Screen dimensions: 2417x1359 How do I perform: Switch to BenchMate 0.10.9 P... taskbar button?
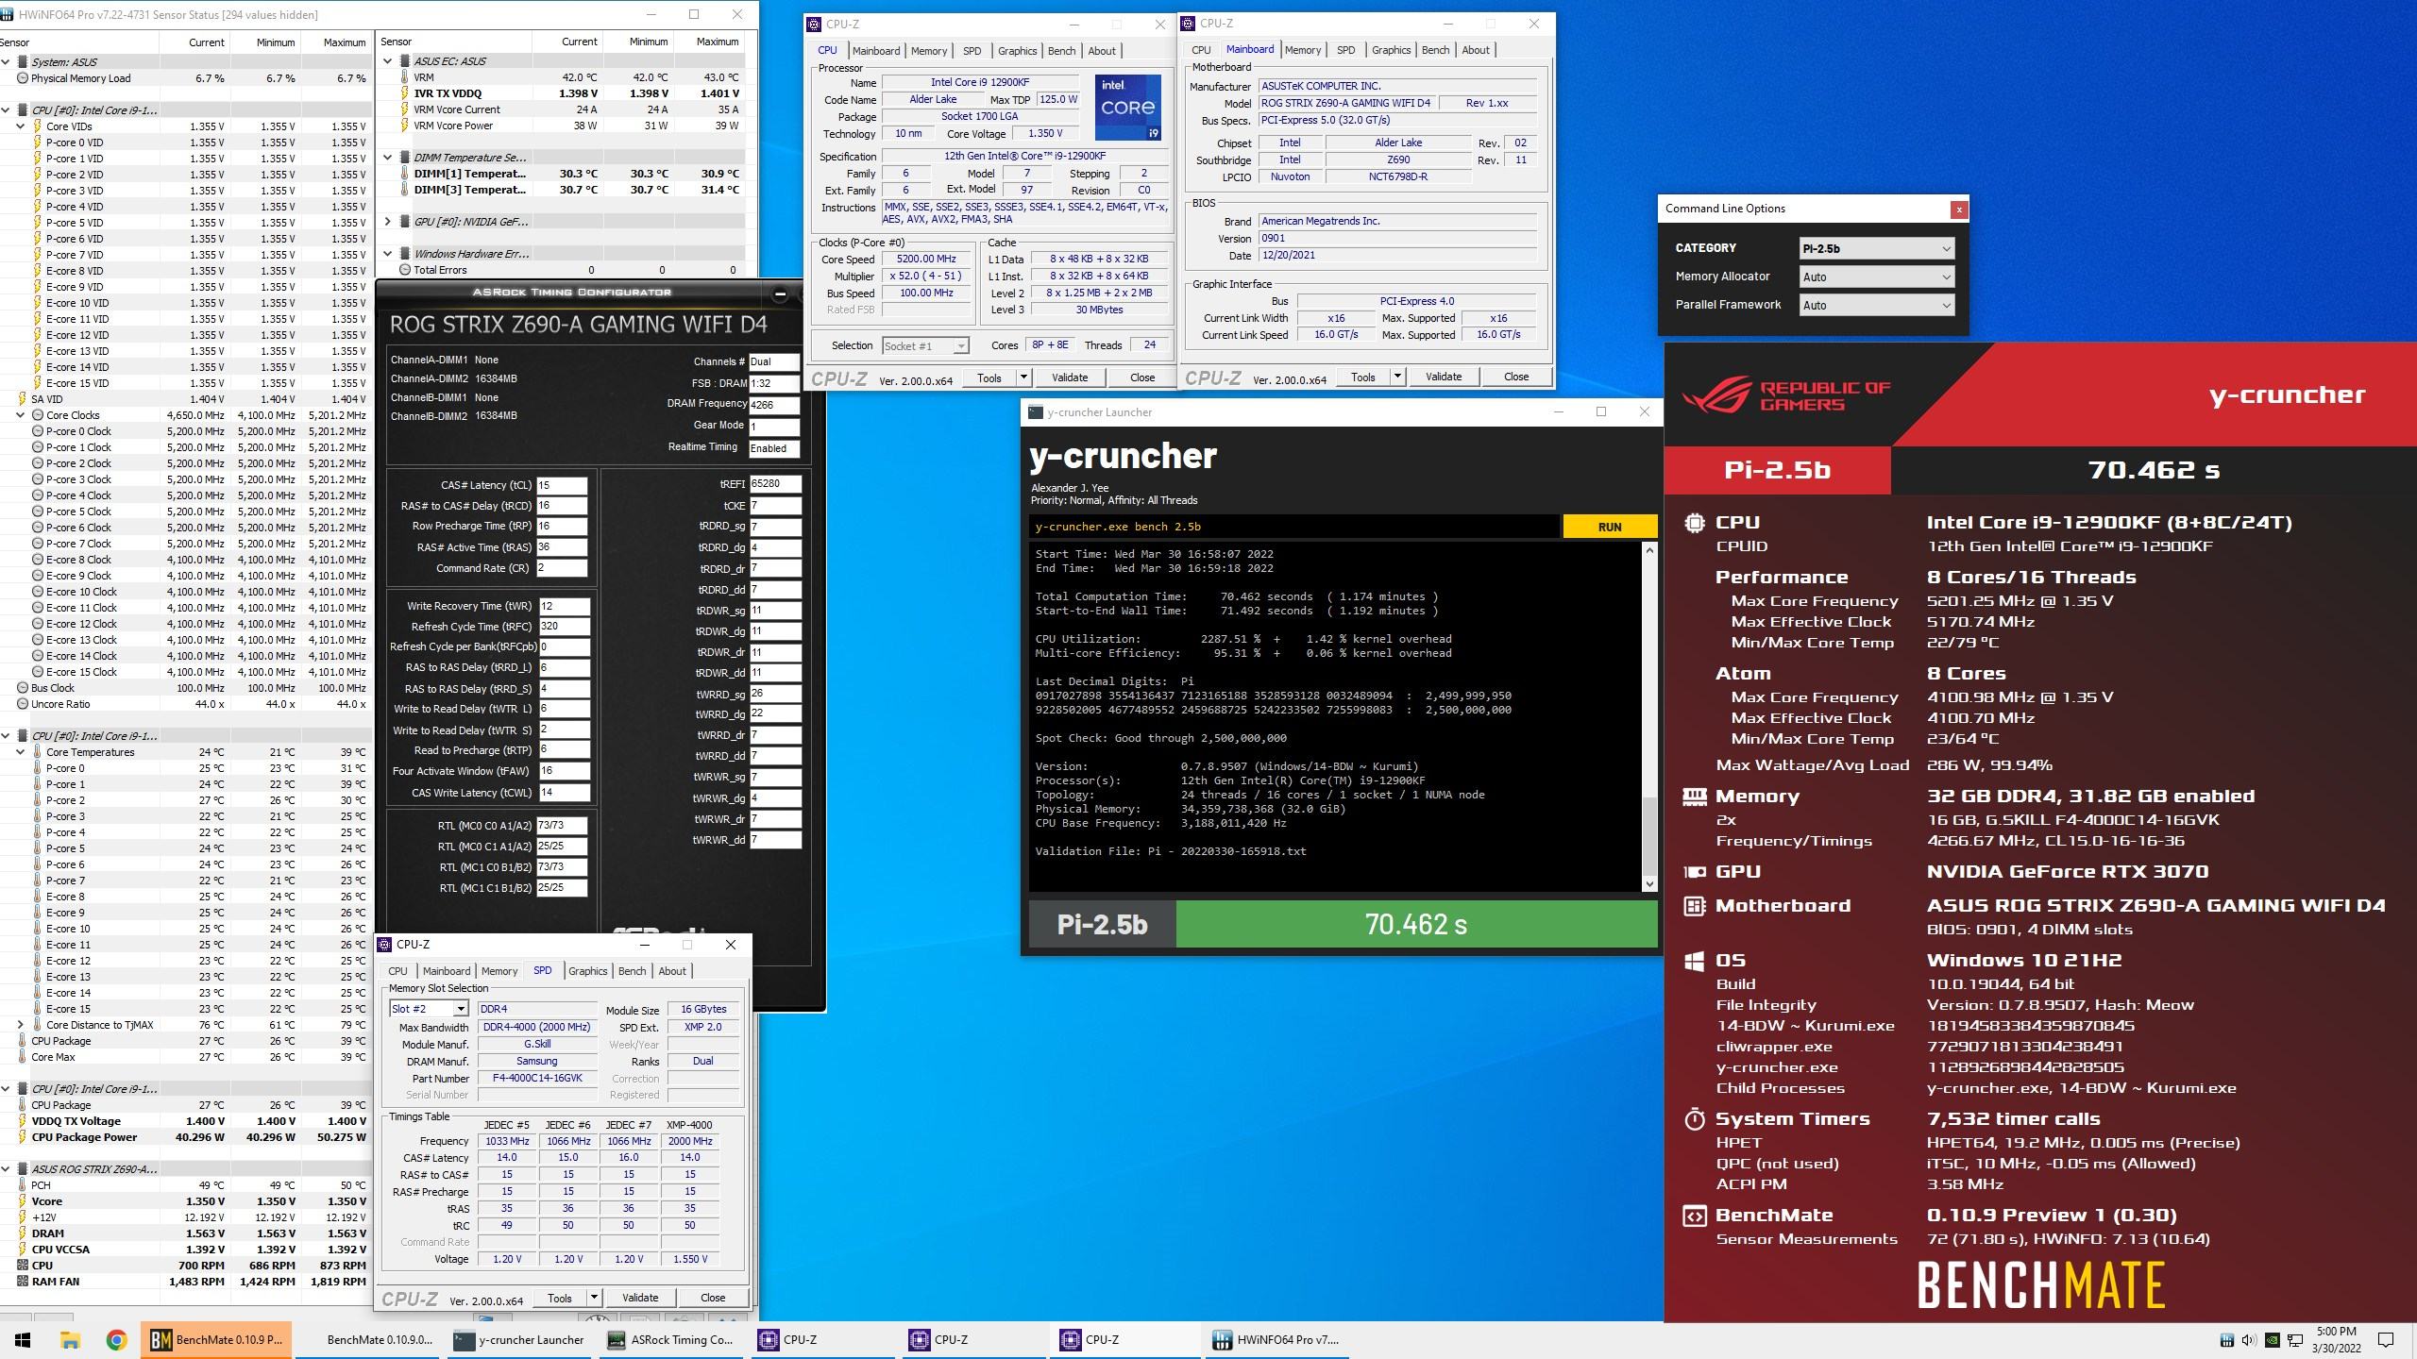click(x=216, y=1339)
